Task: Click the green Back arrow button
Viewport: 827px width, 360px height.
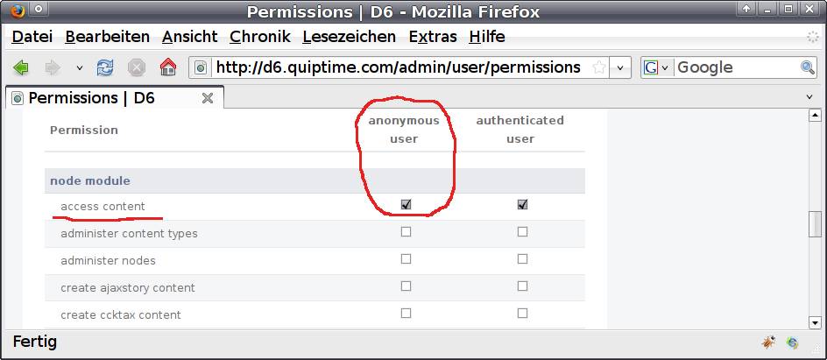Action: [x=21, y=67]
